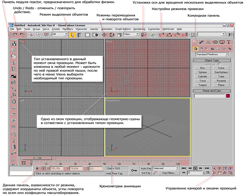The image size is (247, 196).
Task: Click reactor Spring coil icon
Action: [x=14, y=82]
